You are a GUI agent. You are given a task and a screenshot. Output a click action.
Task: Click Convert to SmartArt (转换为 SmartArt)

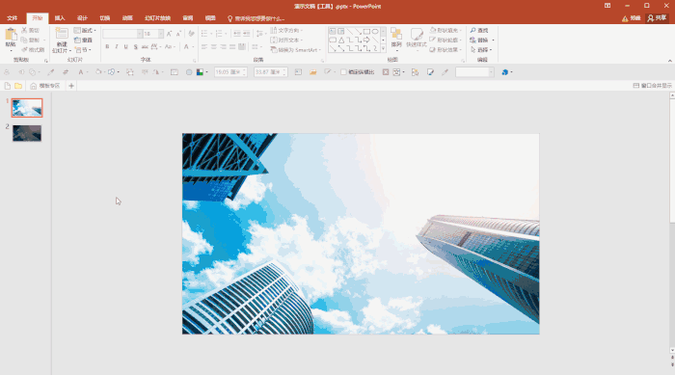tap(296, 50)
